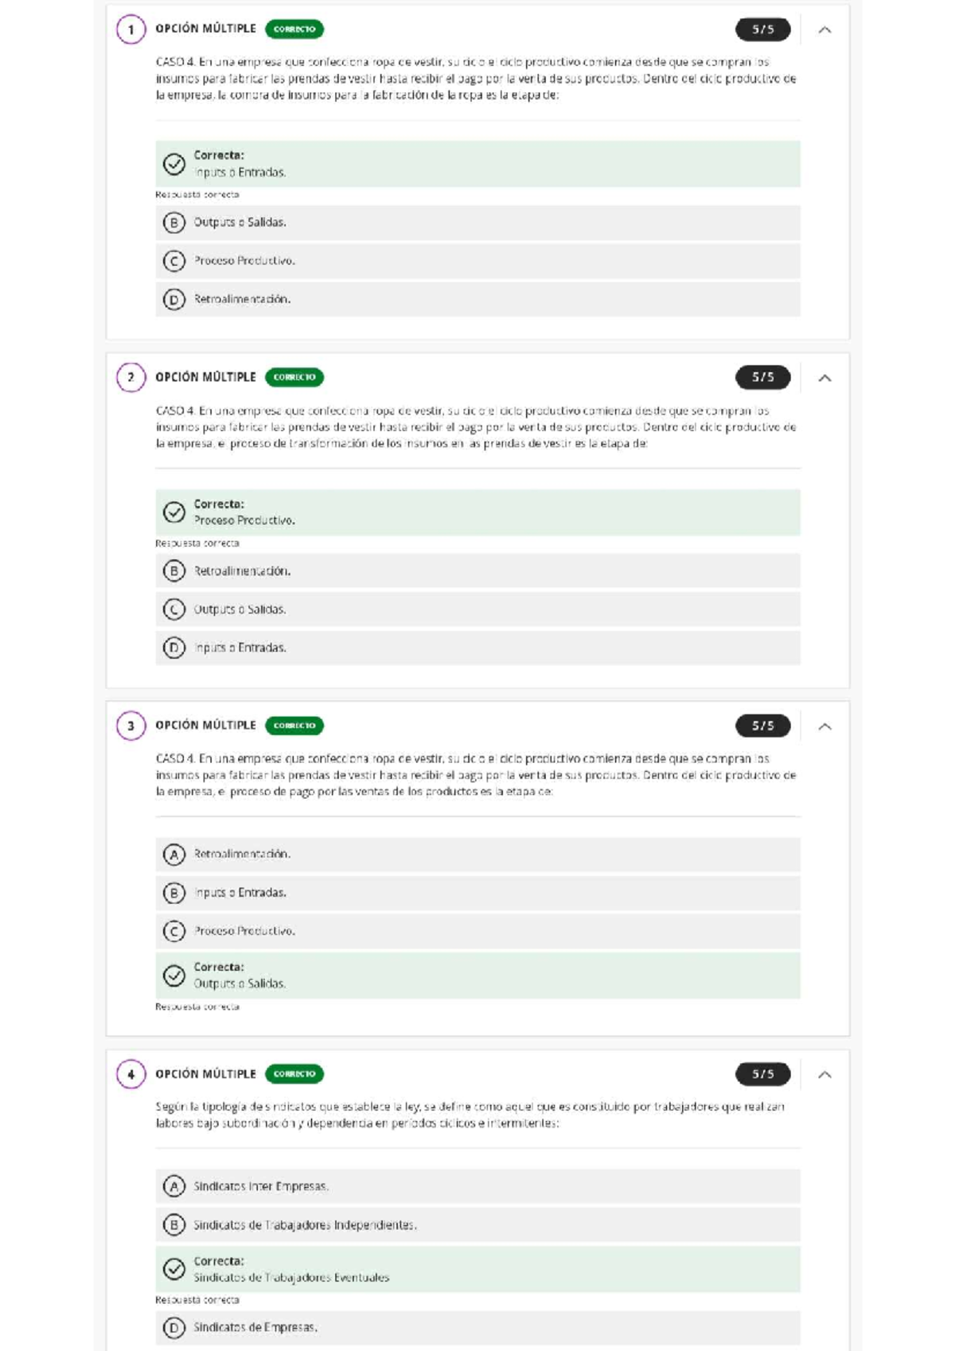The width and height of the screenshot is (955, 1351).
Task: Click question 4 number circle icon
Action: click(x=131, y=1075)
